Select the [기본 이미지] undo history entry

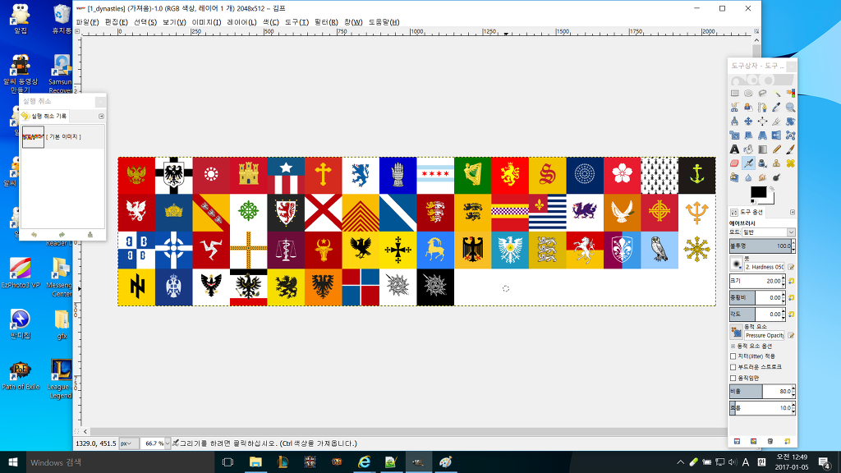coord(62,137)
